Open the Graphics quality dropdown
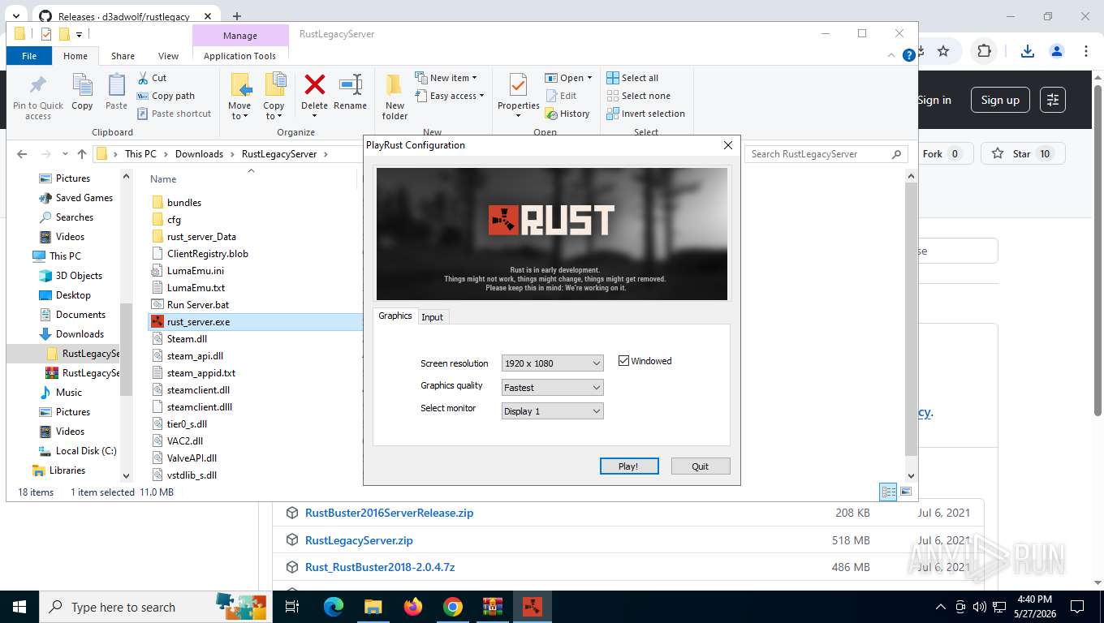This screenshot has width=1104, height=623. tap(552, 388)
